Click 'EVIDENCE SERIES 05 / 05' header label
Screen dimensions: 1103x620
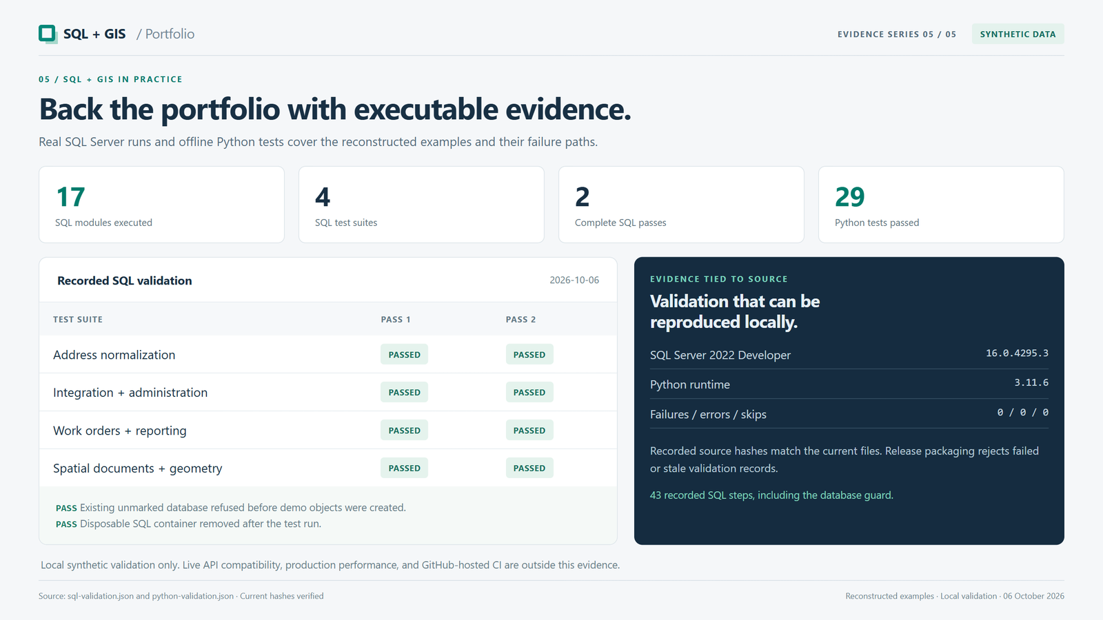pos(897,34)
